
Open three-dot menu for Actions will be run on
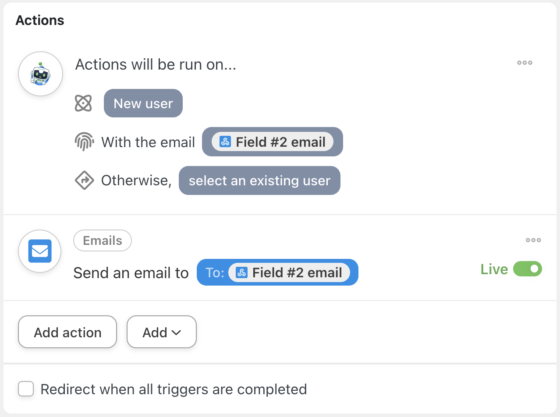coord(525,63)
